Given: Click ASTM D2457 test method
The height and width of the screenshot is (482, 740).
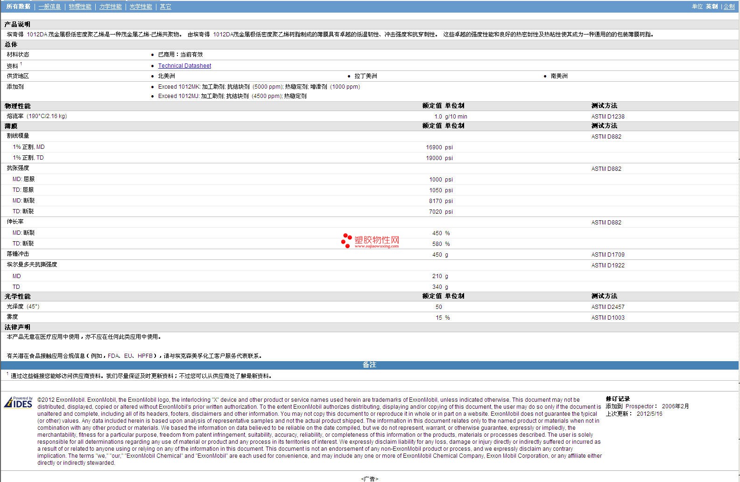Looking at the screenshot, I should point(608,307).
